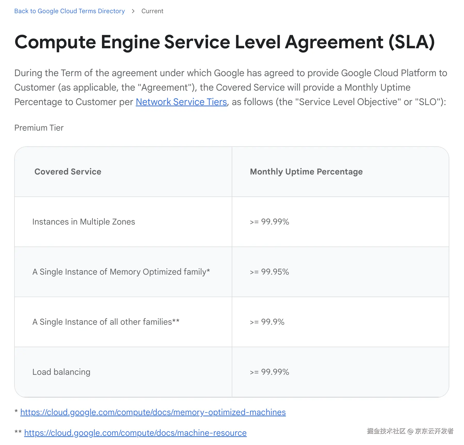Click the >= 99.9% uptime value
The height and width of the screenshot is (445, 464).
coord(267,322)
